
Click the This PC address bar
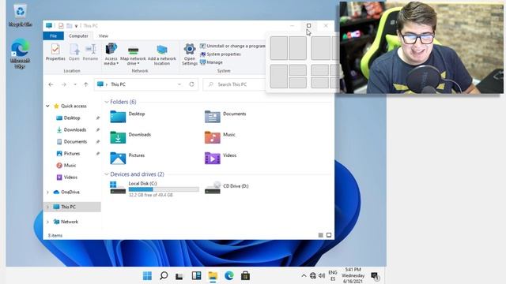146,84
